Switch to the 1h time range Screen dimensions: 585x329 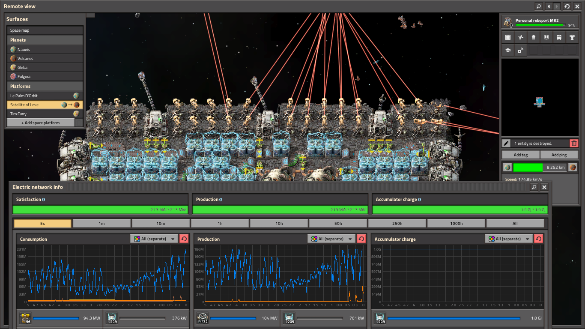coord(220,223)
